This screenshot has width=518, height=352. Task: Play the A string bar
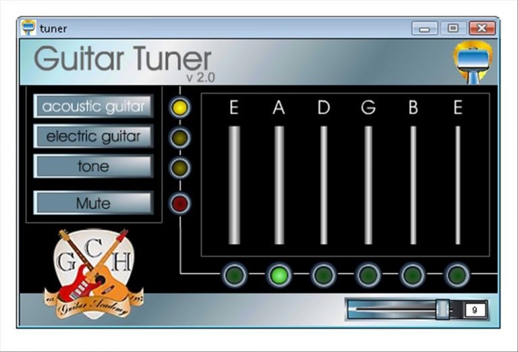click(x=279, y=185)
